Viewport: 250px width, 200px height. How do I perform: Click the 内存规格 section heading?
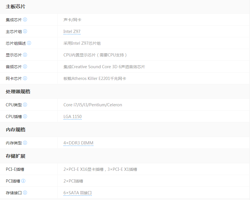click(16, 130)
